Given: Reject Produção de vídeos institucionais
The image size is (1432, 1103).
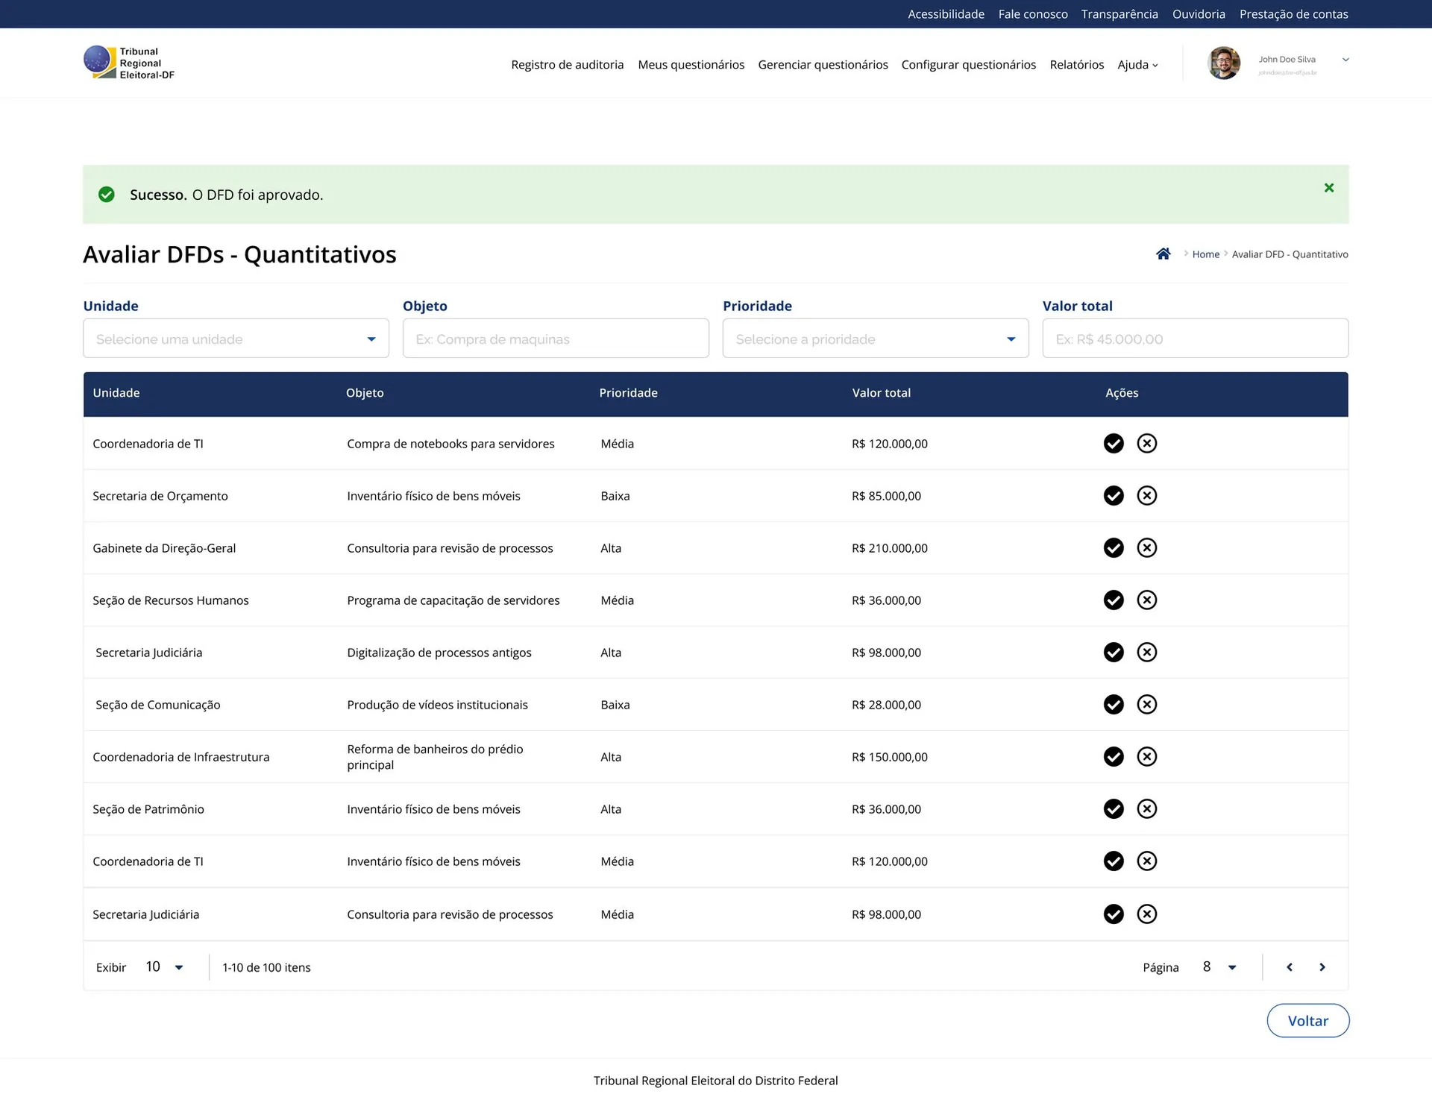Looking at the screenshot, I should (1147, 705).
